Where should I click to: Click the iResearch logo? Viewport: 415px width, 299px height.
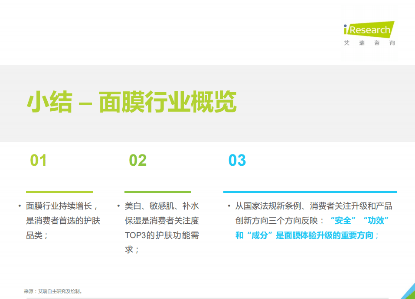(368, 30)
